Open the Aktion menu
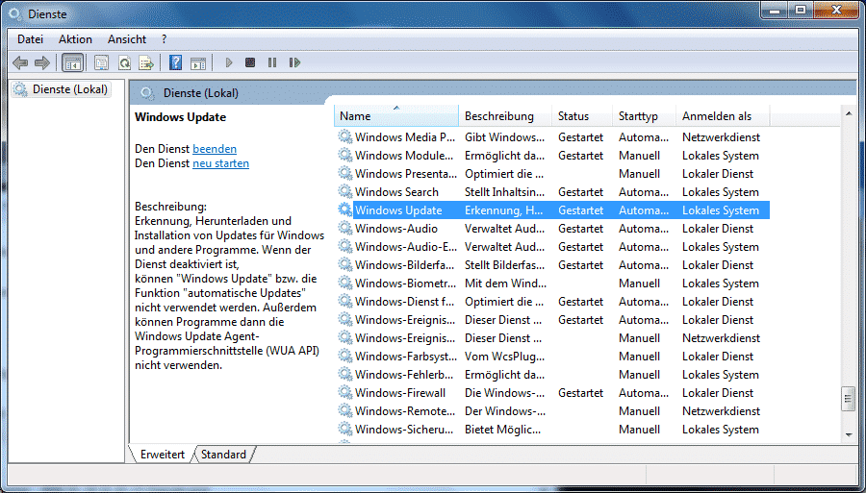Screen dimensions: 866x493 coord(75,39)
